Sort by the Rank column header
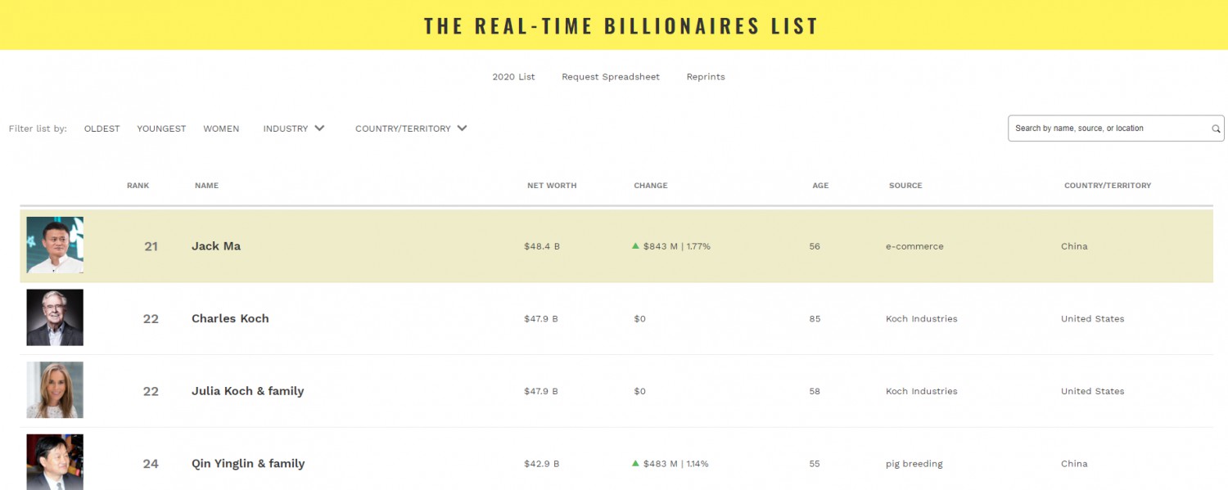 coord(138,186)
